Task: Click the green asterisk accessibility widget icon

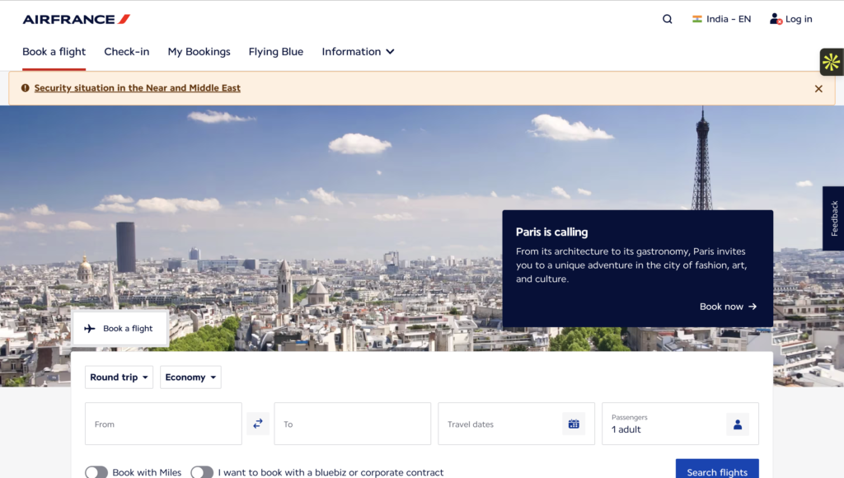Action: point(831,62)
